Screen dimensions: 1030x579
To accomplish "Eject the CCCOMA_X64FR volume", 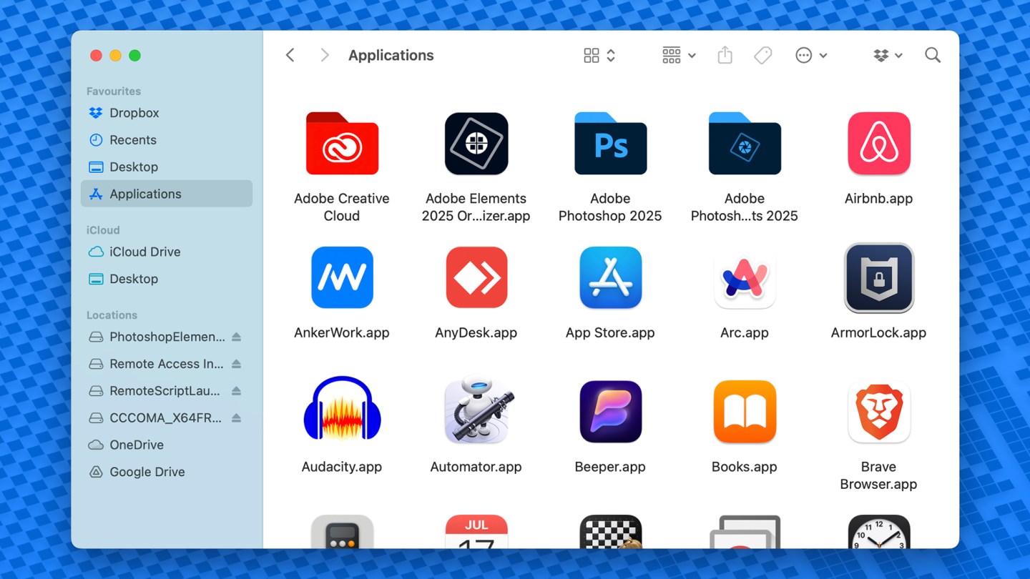I will tap(237, 417).
